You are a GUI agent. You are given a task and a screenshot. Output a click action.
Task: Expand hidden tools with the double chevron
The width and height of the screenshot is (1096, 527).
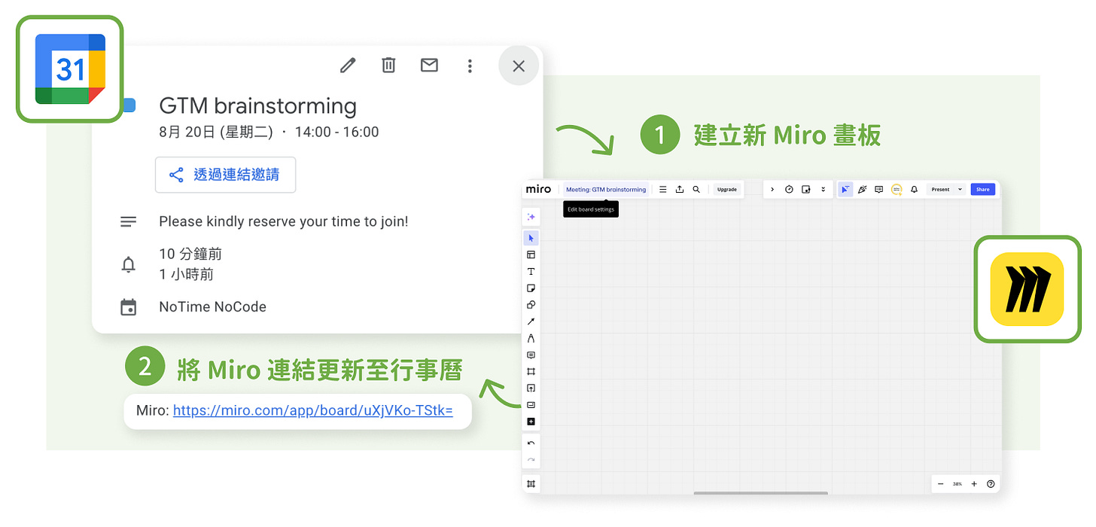coord(823,189)
